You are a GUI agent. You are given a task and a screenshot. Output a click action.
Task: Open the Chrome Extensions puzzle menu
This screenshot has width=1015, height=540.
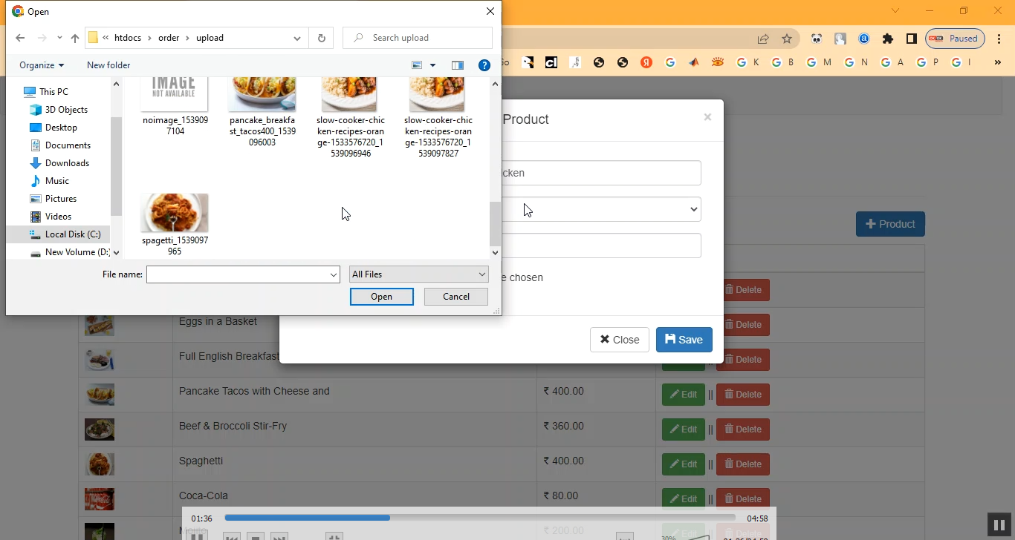coord(888,39)
